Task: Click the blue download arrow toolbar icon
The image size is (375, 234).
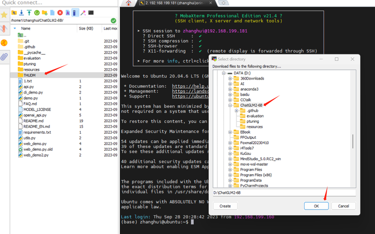Action: (21, 12)
